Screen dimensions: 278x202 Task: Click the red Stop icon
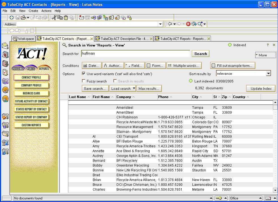pos(188,24)
